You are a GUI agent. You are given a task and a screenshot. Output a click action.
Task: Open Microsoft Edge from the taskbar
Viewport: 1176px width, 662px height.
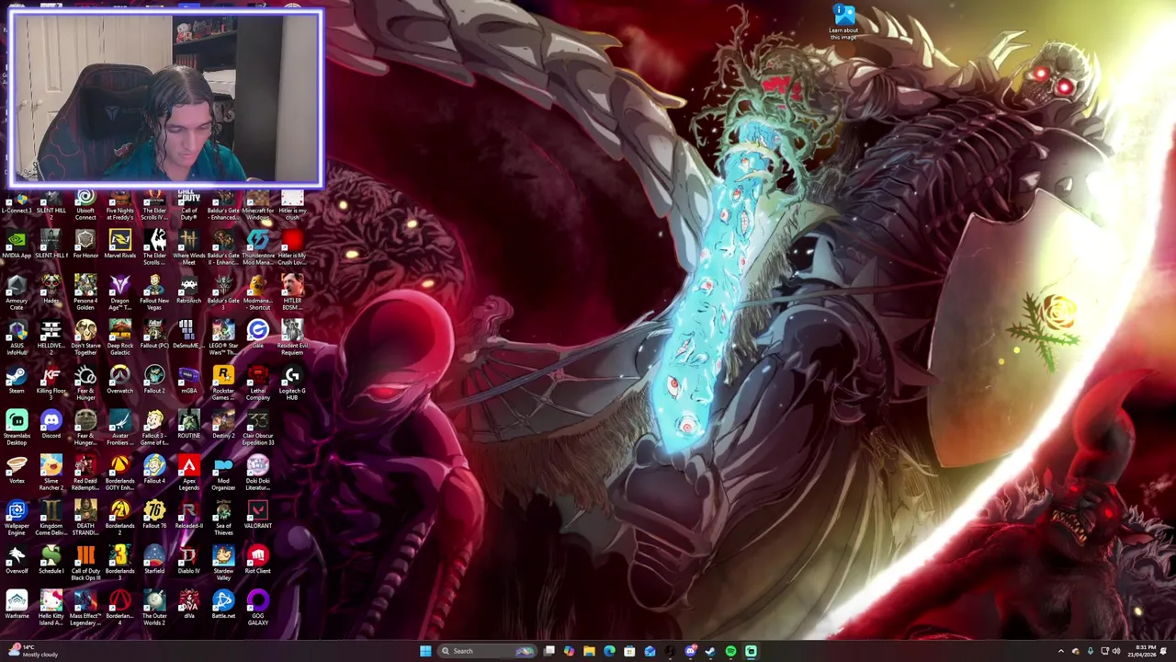click(x=609, y=651)
